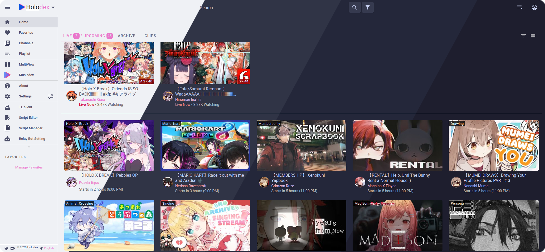
Task: Open the No Archive Singing Stream thumbnail
Action: pos(205,225)
